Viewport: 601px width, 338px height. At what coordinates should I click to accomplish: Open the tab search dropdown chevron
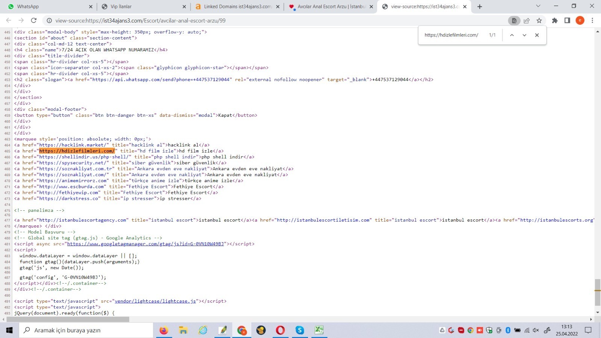[538, 6]
